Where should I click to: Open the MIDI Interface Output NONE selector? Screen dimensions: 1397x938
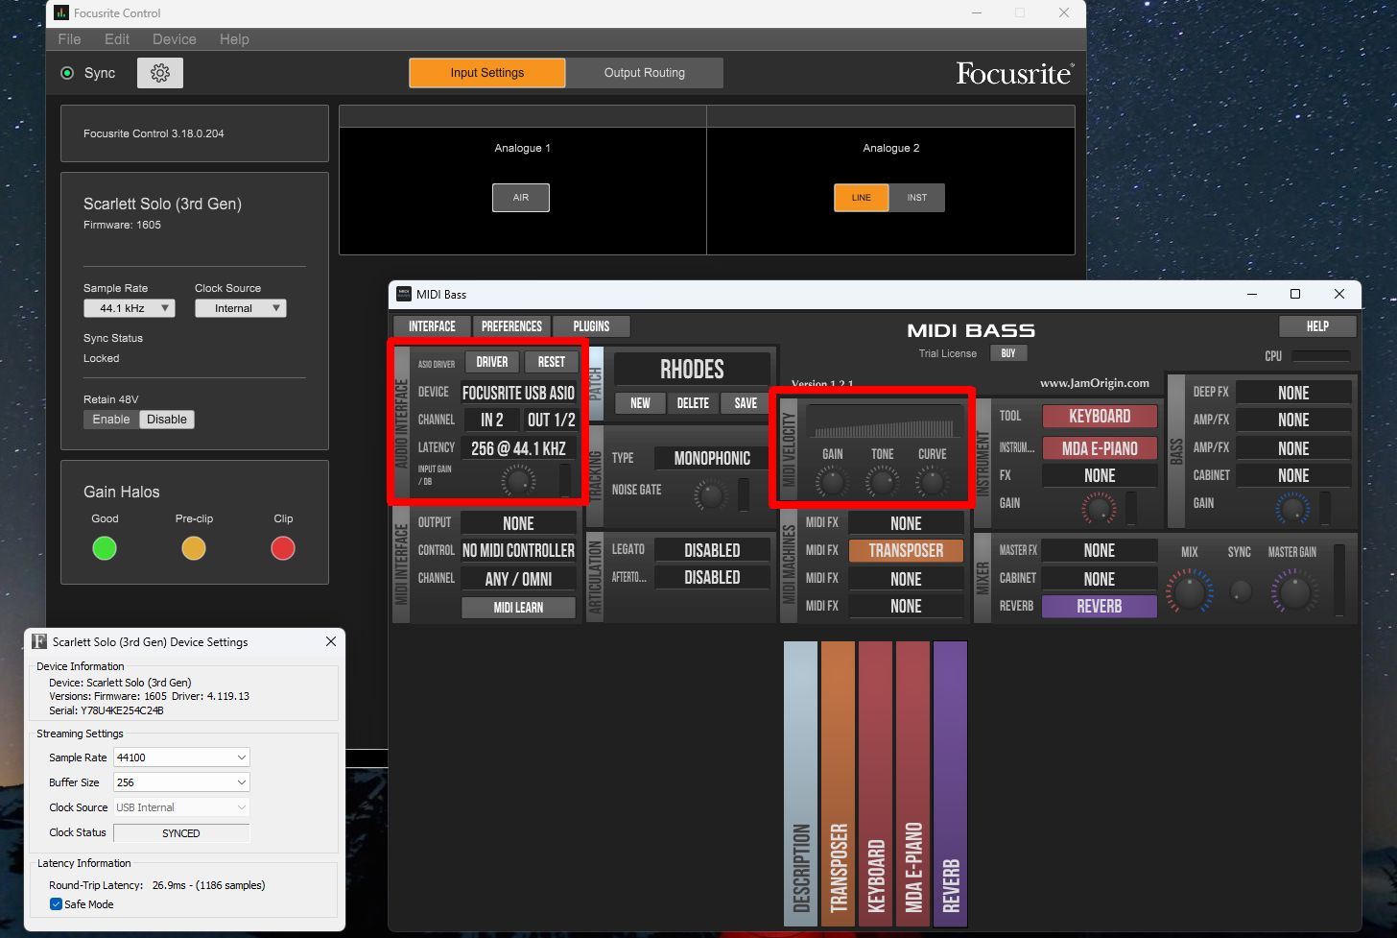tap(519, 523)
